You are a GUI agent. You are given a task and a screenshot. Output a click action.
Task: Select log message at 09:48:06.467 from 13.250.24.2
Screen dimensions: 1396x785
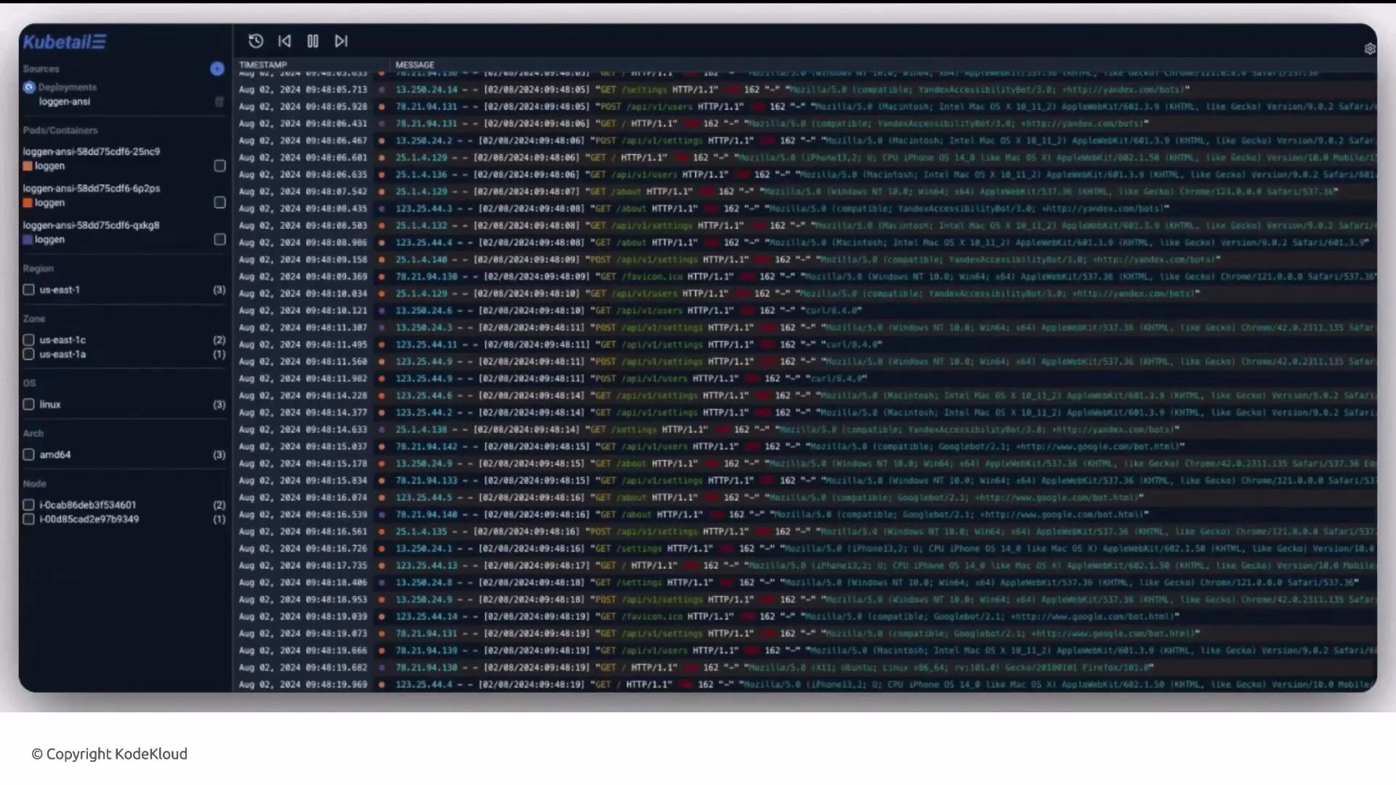pos(886,141)
